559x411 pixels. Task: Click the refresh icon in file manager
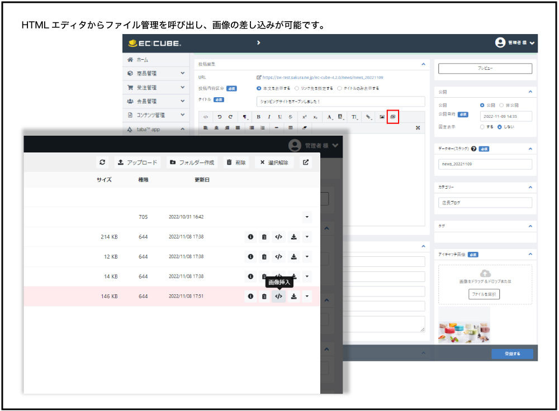point(102,163)
